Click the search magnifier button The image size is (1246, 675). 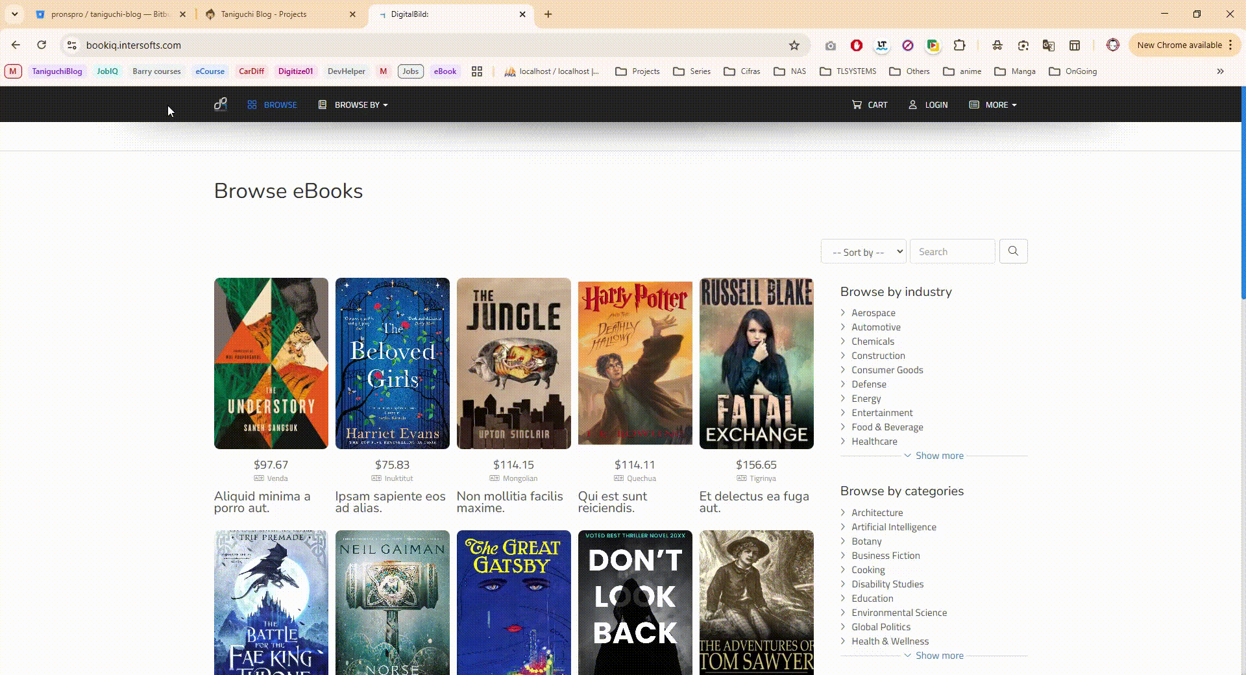point(1013,251)
